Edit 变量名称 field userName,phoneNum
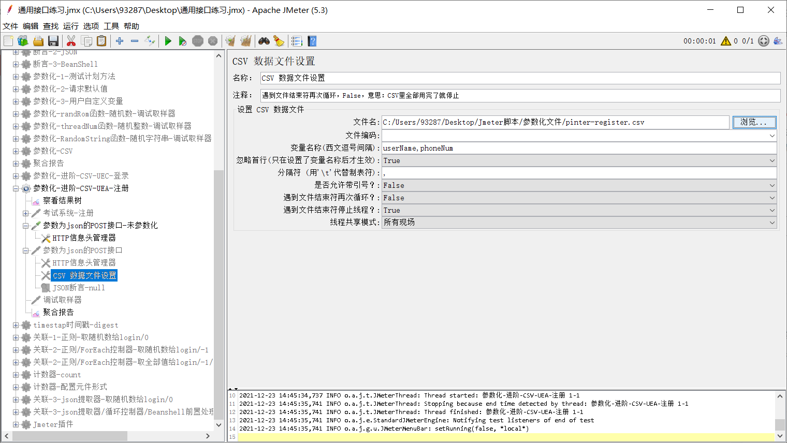 (x=579, y=148)
